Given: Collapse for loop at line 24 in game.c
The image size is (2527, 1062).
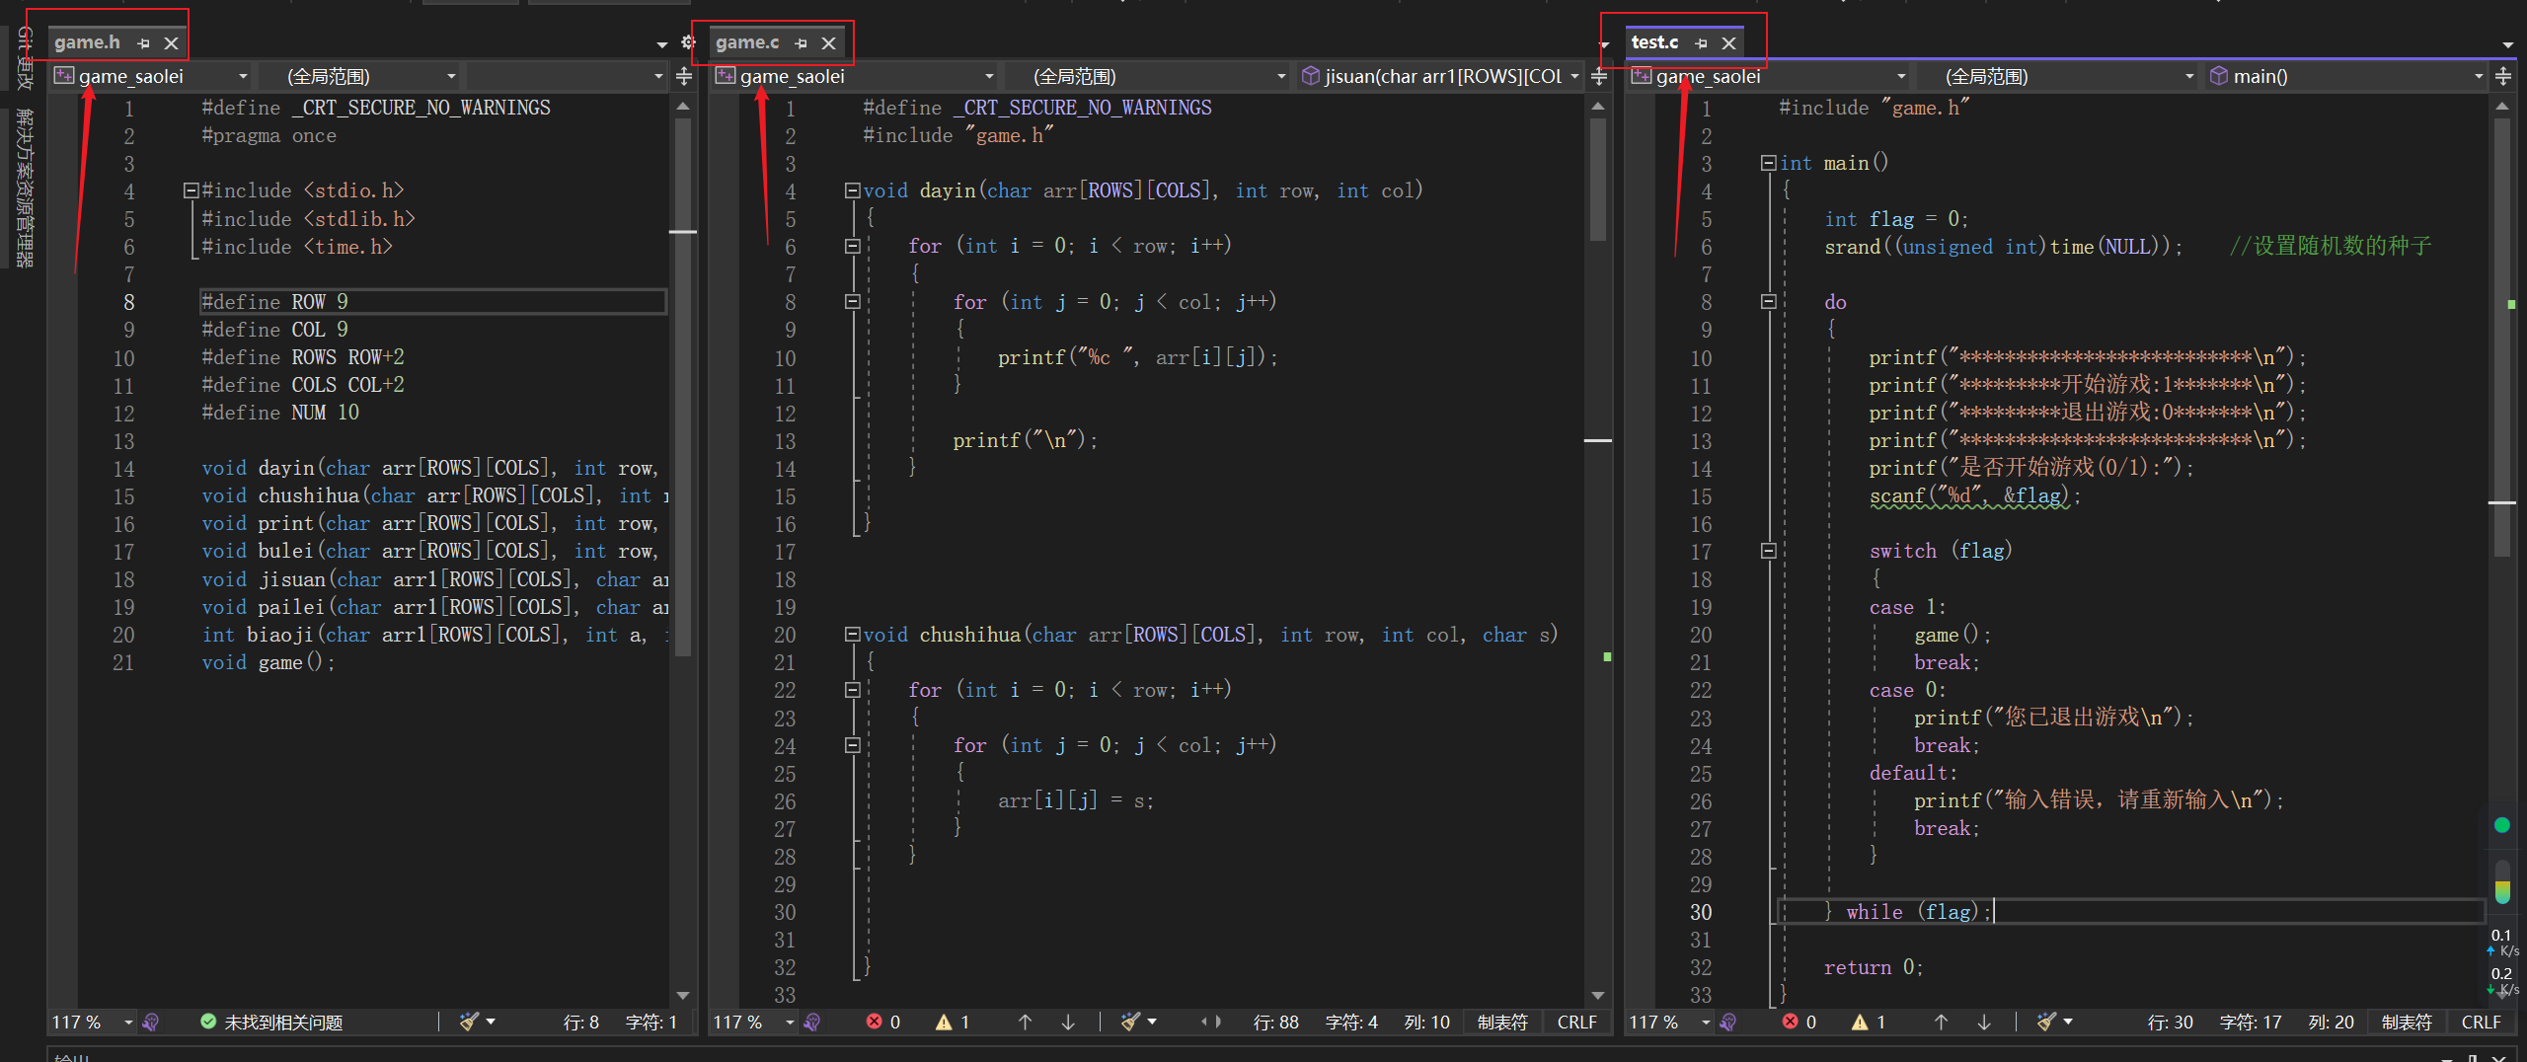Looking at the screenshot, I should tap(852, 746).
